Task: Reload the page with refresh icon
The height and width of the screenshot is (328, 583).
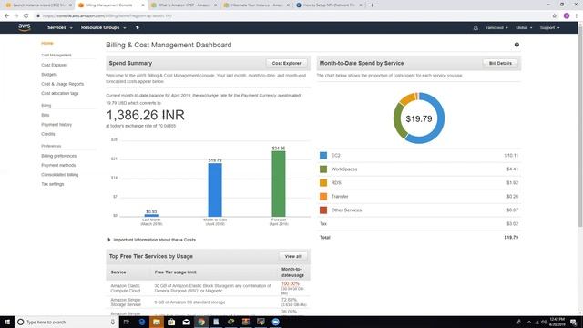Action: pyautogui.click(x=26, y=16)
